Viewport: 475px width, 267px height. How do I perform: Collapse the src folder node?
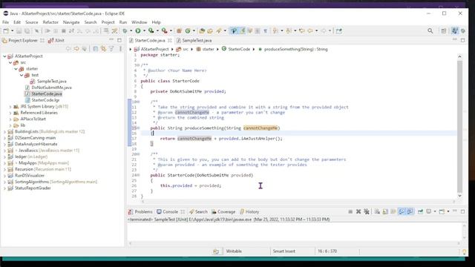10,62
